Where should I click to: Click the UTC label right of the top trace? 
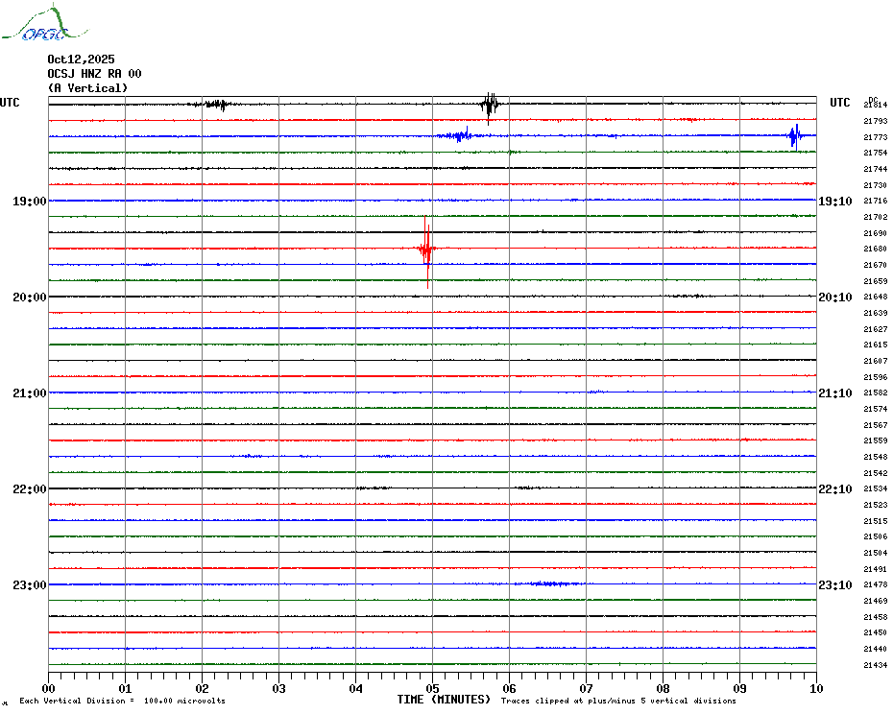(839, 103)
